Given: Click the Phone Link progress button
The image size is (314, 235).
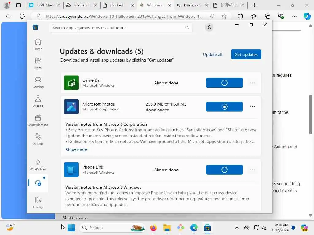Looking at the screenshot, I should (x=224, y=170).
